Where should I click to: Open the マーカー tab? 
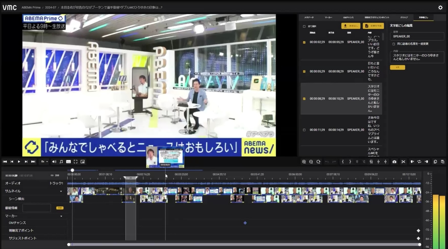(x=328, y=17)
